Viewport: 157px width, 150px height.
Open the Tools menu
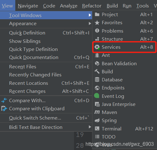coord(143,6)
